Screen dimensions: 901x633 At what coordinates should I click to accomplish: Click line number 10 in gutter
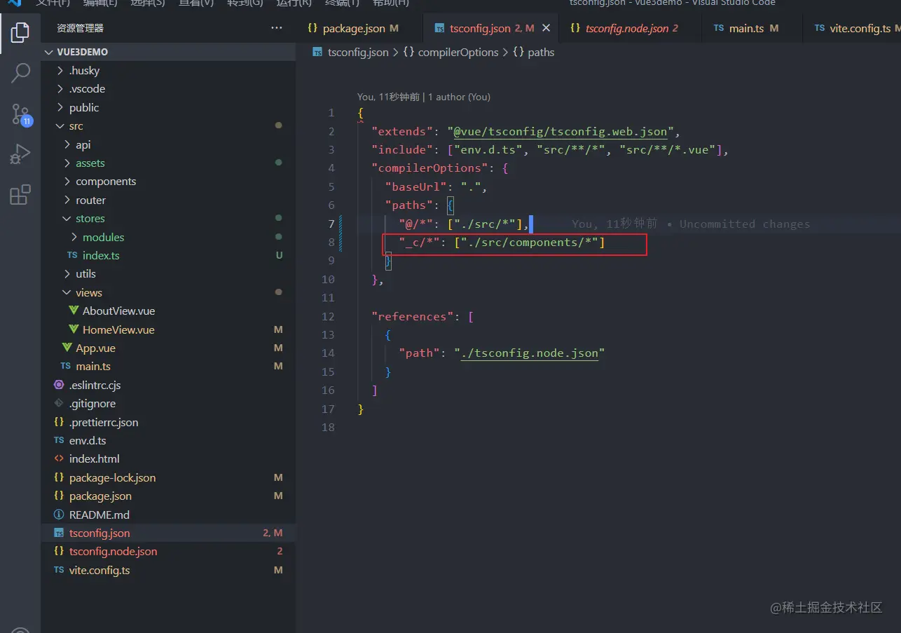point(328,279)
